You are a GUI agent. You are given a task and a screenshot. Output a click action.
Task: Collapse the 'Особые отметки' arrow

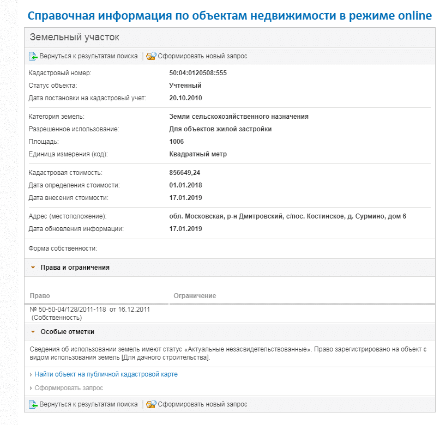click(x=33, y=332)
